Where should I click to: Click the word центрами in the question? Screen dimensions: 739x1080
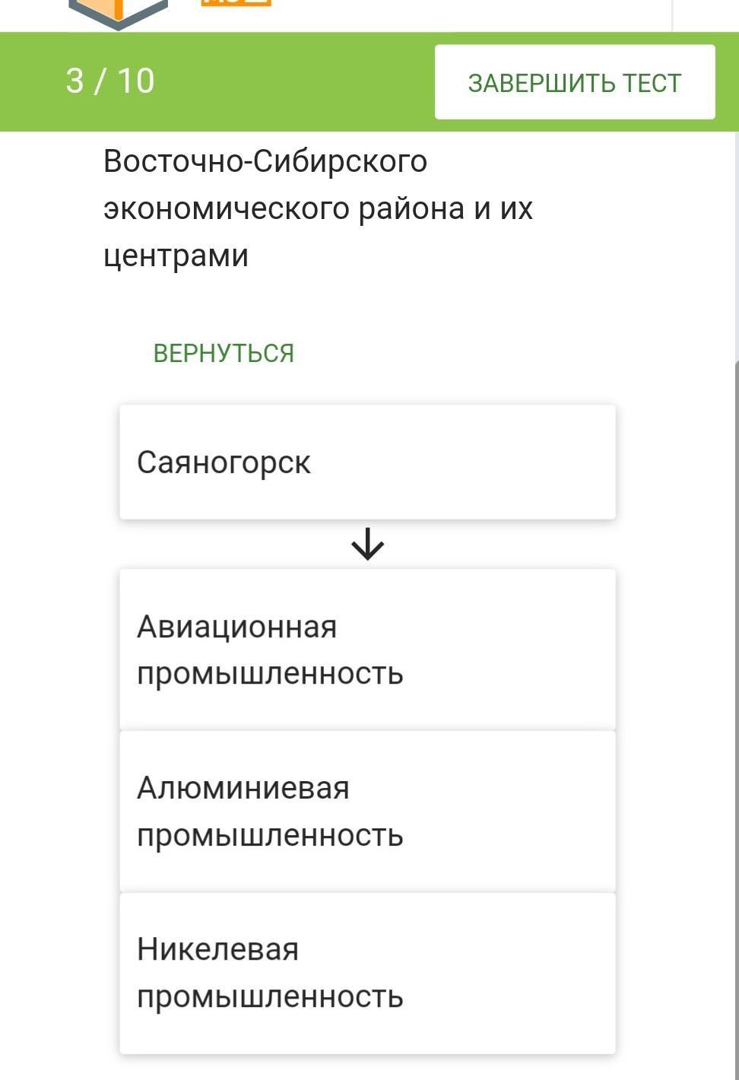[x=176, y=256]
